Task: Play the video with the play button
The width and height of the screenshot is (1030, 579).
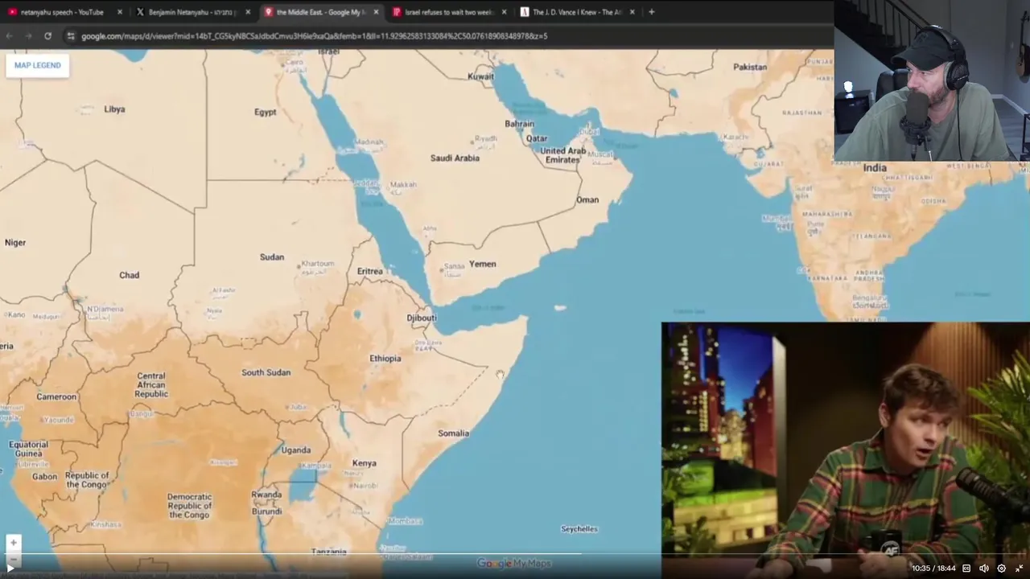Action: (10, 568)
